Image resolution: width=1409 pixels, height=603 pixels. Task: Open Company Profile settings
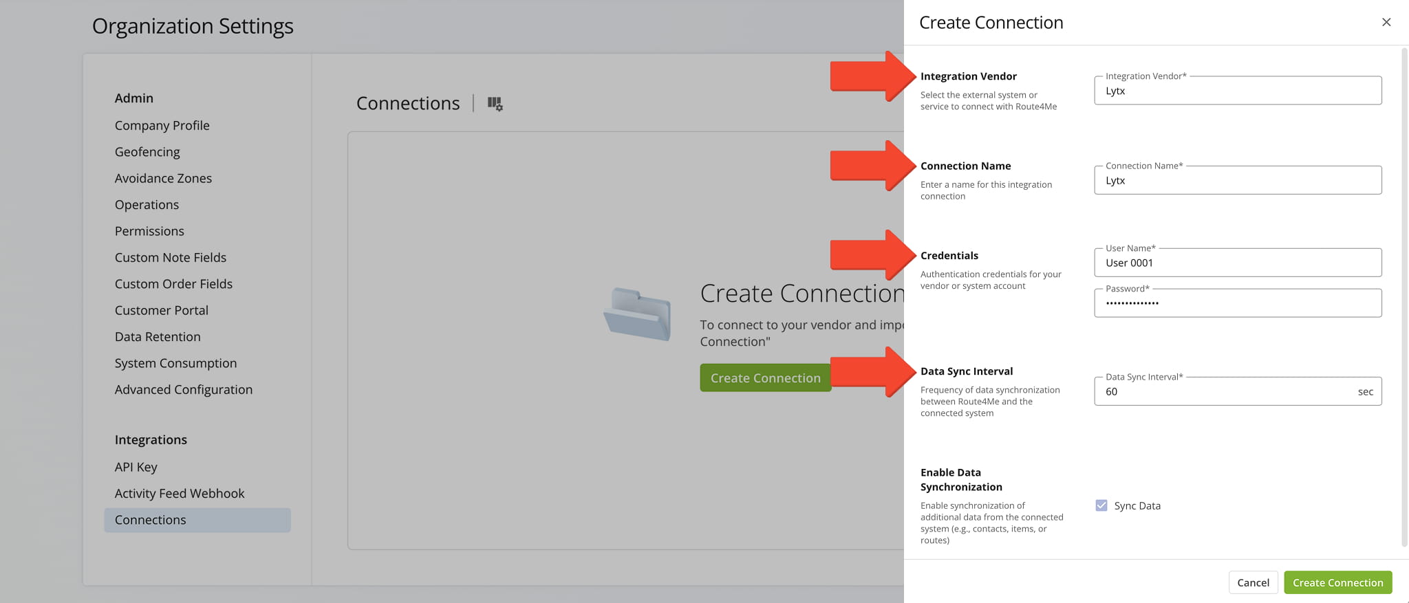(162, 125)
